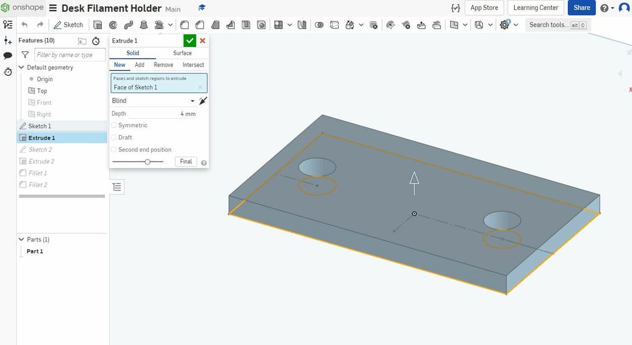
Task: Select the Shell tool
Action: 246,25
